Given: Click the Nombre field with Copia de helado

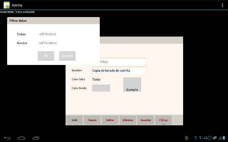Looking at the screenshot, I should pos(119,70).
